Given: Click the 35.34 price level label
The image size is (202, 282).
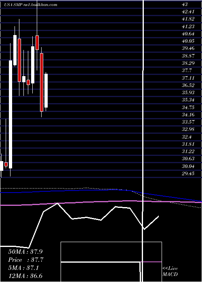Looking at the screenshot, I should (x=188, y=100).
